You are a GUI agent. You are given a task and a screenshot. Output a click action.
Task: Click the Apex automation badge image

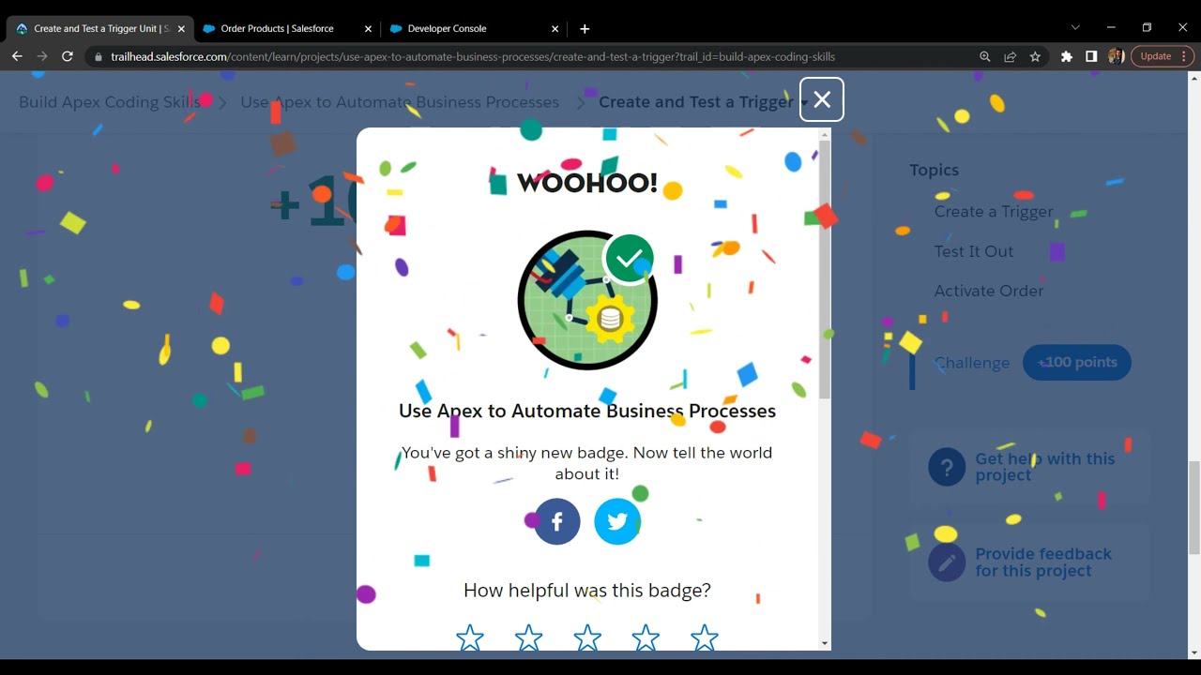click(587, 300)
